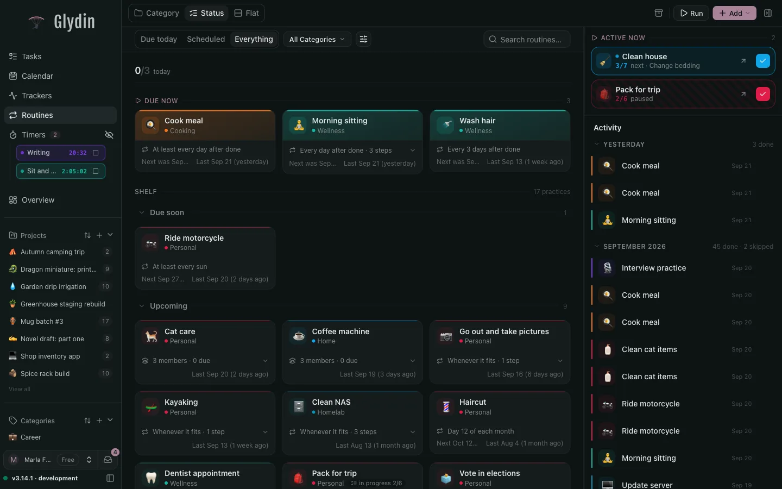This screenshot has height=489, width=782.
Task: Open inbox icon with 4 badge
Action: pos(108,460)
